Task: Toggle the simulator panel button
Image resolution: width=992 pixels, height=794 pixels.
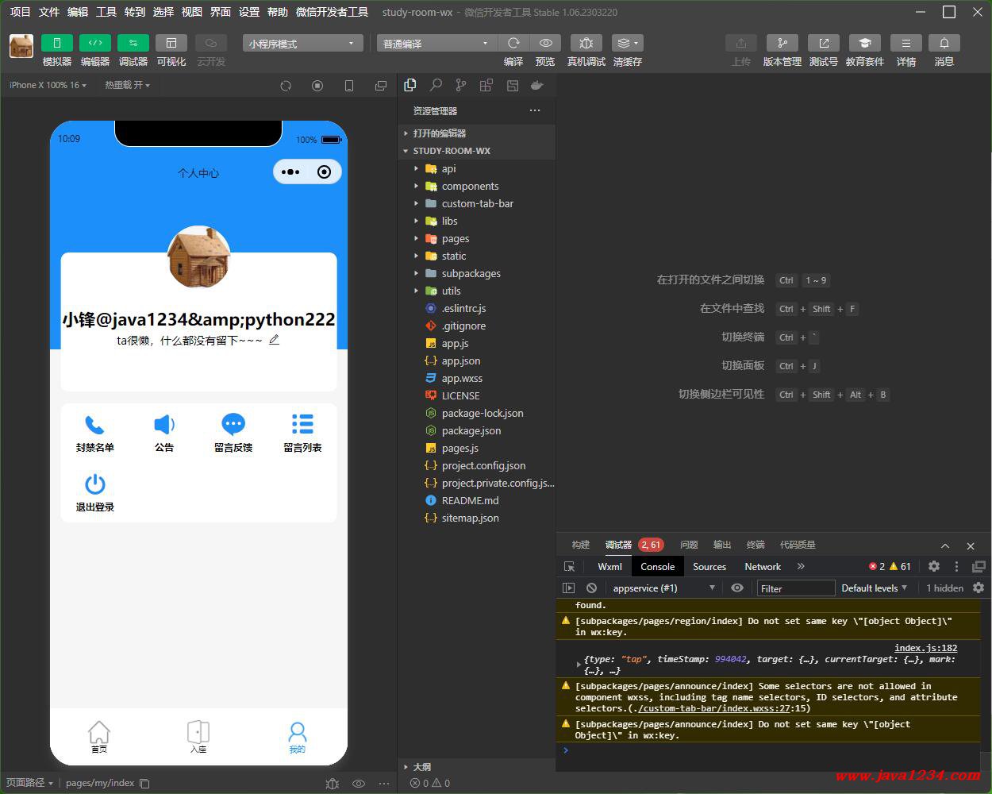Action: [x=56, y=43]
